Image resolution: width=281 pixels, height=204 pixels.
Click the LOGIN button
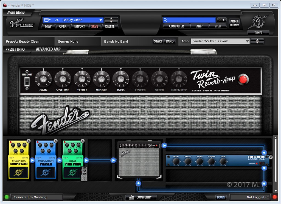click(x=221, y=197)
